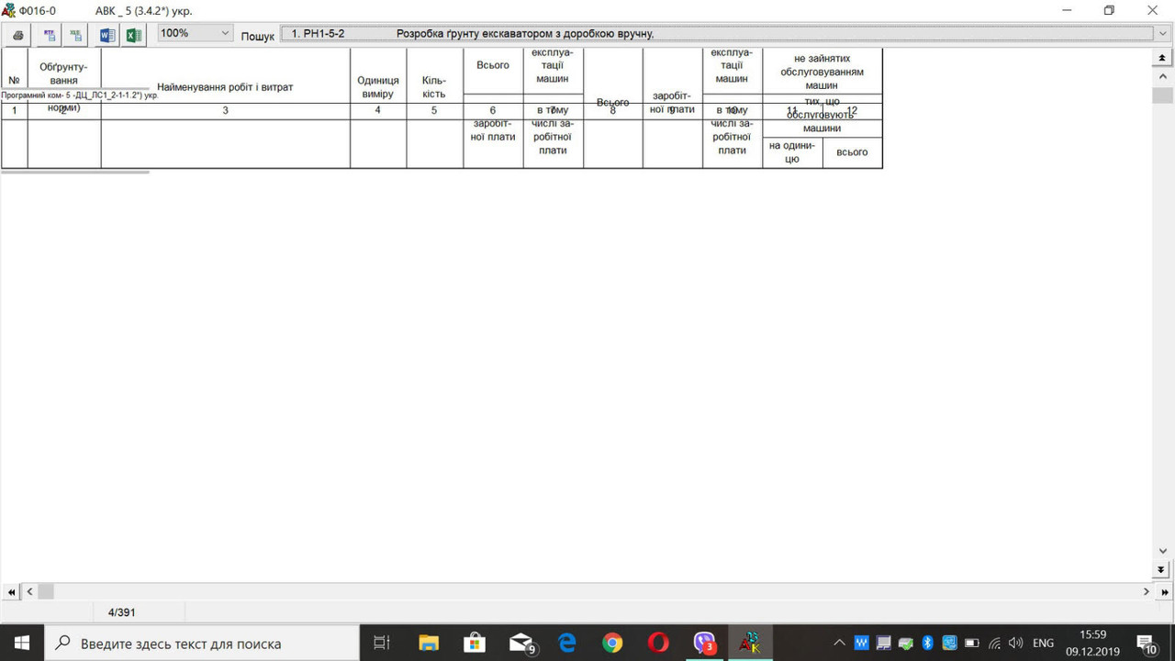
Task: Open the Wi-Fi network tray icon
Action: pyautogui.click(x=994, y=643)
